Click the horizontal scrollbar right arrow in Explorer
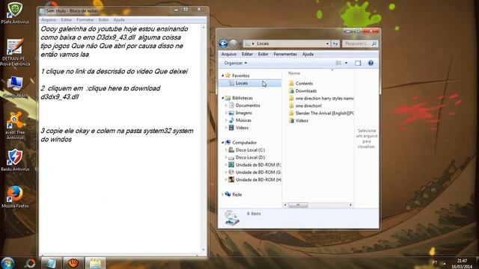 click(x=350, y=205)
